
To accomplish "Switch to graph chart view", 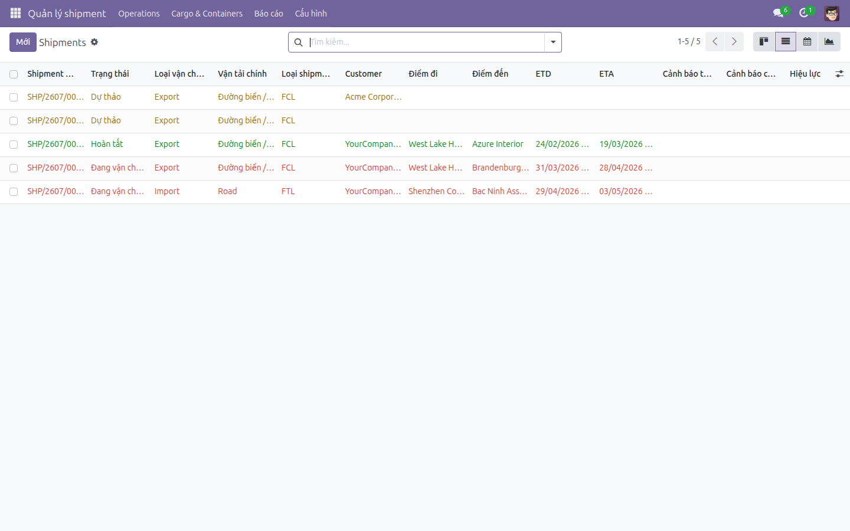I will 829,42.
